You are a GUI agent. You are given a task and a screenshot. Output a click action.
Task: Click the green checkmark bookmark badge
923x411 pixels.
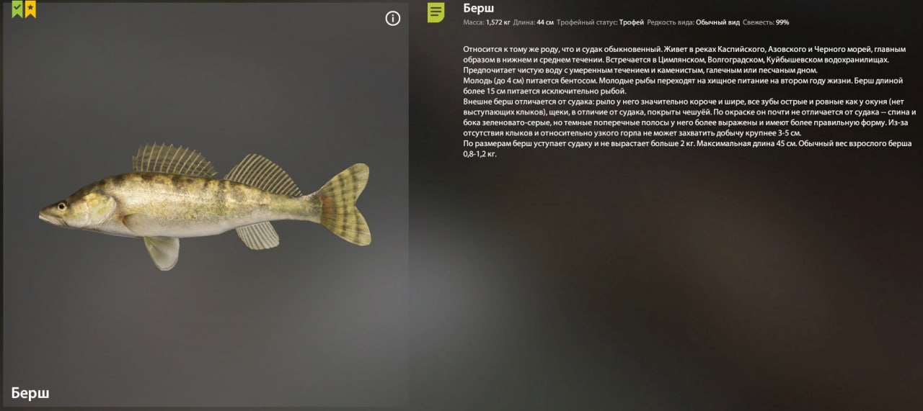[x=17, y=9]
